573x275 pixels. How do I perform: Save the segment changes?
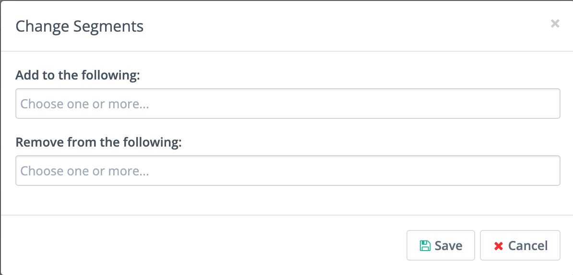click(440, 246)
